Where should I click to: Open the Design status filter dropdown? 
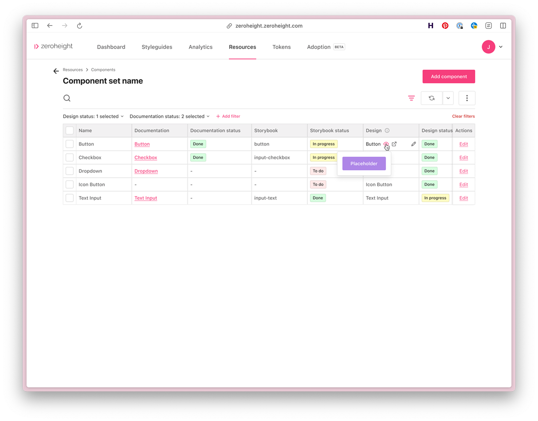click(x=93, y=116)
